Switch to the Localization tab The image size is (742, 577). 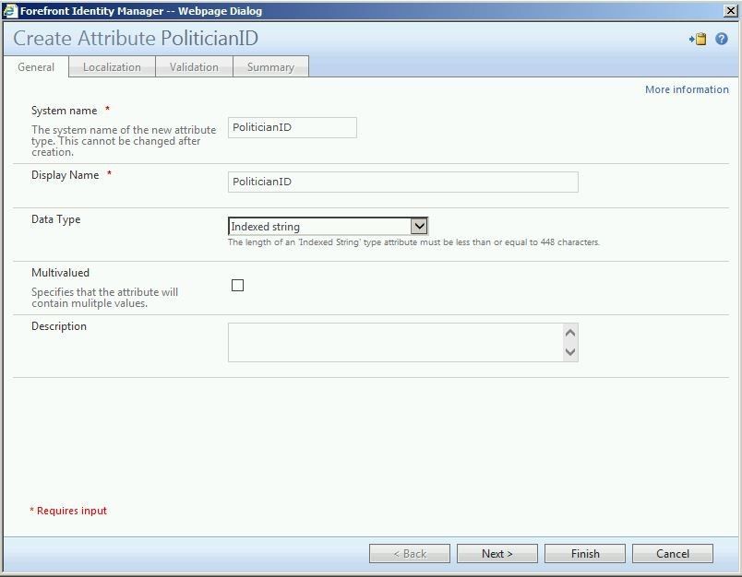click(x=113, y=67)
